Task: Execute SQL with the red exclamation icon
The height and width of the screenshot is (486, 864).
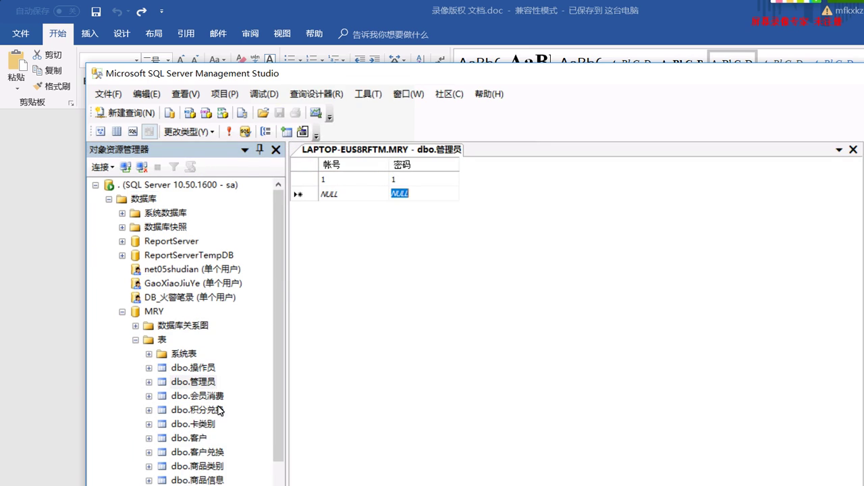Action: tap(229, 132)
